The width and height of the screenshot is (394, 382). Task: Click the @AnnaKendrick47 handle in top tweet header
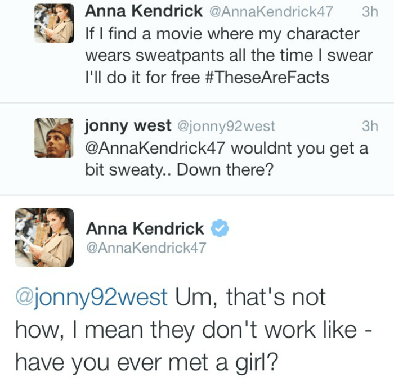[270, 11]
